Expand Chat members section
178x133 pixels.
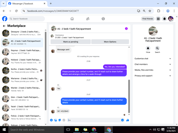pos(153,64)
